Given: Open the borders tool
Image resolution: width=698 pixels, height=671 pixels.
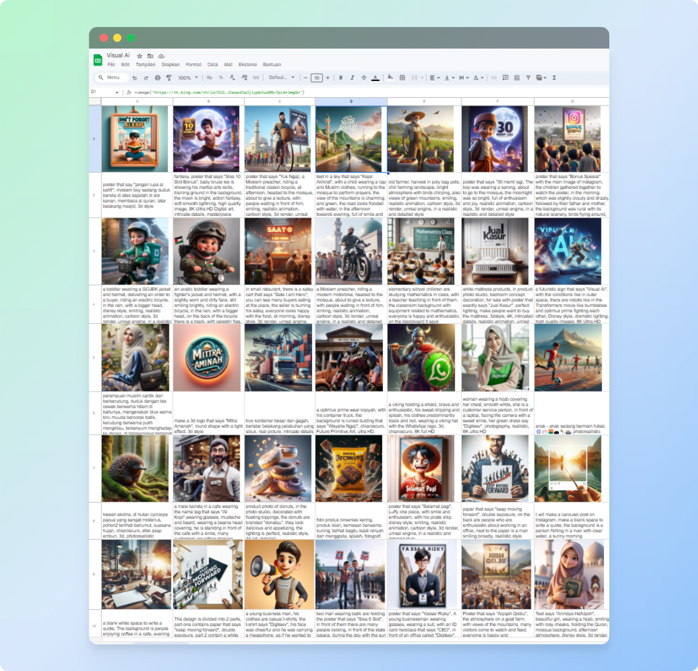Looking at the screenshot, I should [403, 77].
